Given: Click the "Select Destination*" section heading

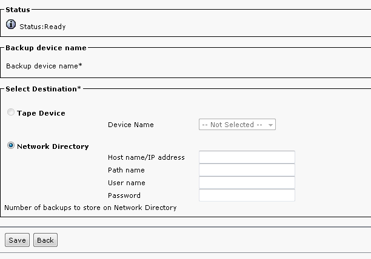Looking at the screenshot, I should pyautogui.click(x=42, y=89).
